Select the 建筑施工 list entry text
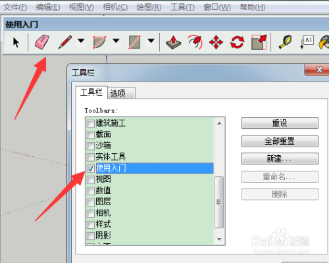329x263 pixels. coord(111,123)
